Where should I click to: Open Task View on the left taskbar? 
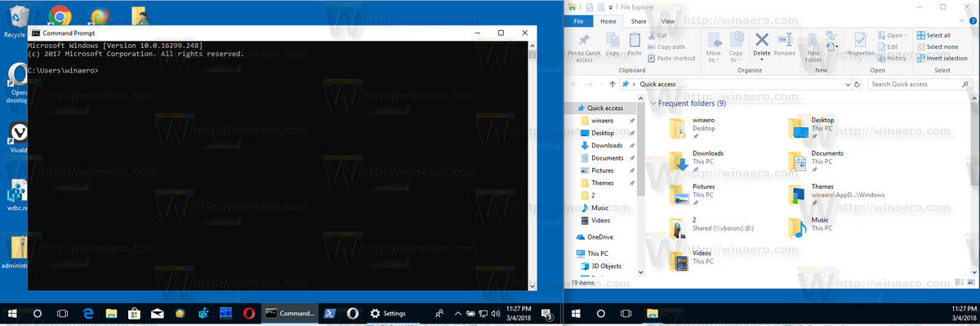pos(61,313)
